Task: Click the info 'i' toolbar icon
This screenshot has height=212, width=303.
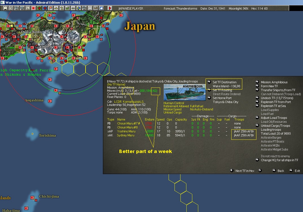Action: click(x=28, y=8)
